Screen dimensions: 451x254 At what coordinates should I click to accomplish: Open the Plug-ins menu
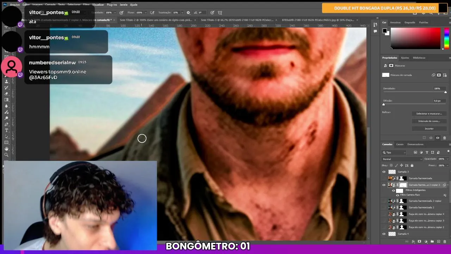112,5
